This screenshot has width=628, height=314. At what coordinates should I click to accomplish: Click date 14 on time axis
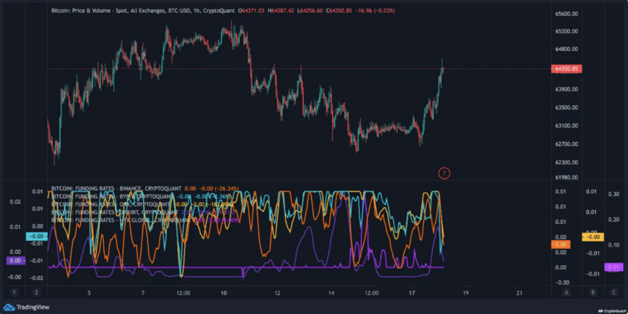tap(332, 293)
